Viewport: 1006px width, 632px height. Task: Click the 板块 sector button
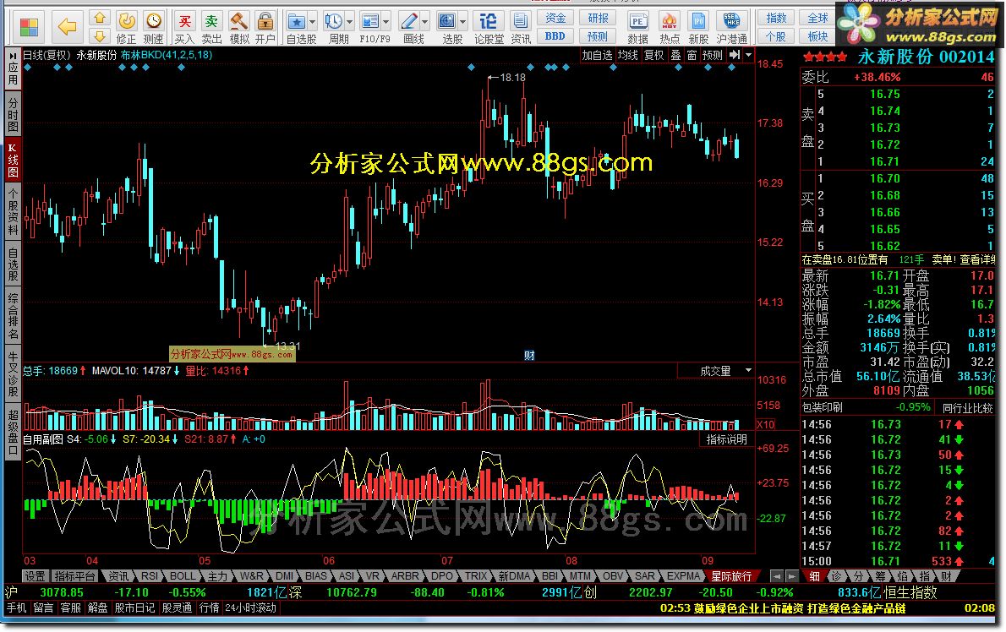(817, 36)
